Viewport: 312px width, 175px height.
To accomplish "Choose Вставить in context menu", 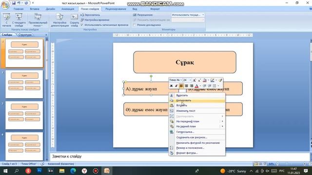I will tap(197, 105).
